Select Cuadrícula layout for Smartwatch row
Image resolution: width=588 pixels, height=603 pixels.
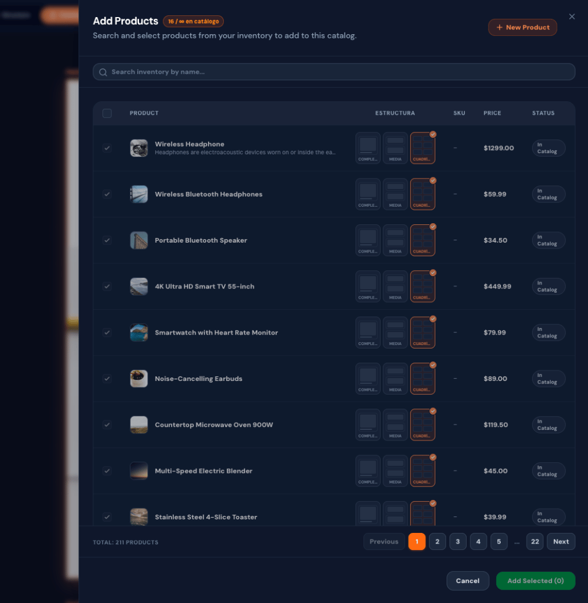coord(422,333)
